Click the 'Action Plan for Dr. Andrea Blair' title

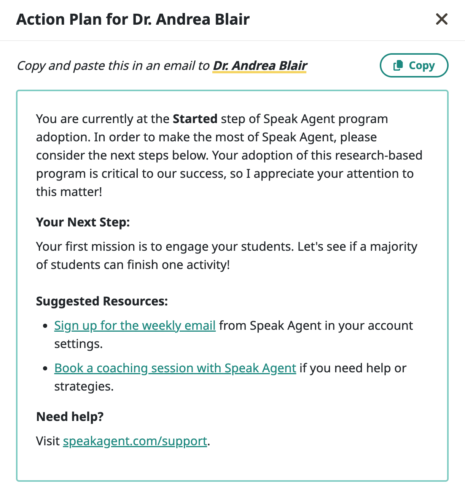(x=133, y=19)
